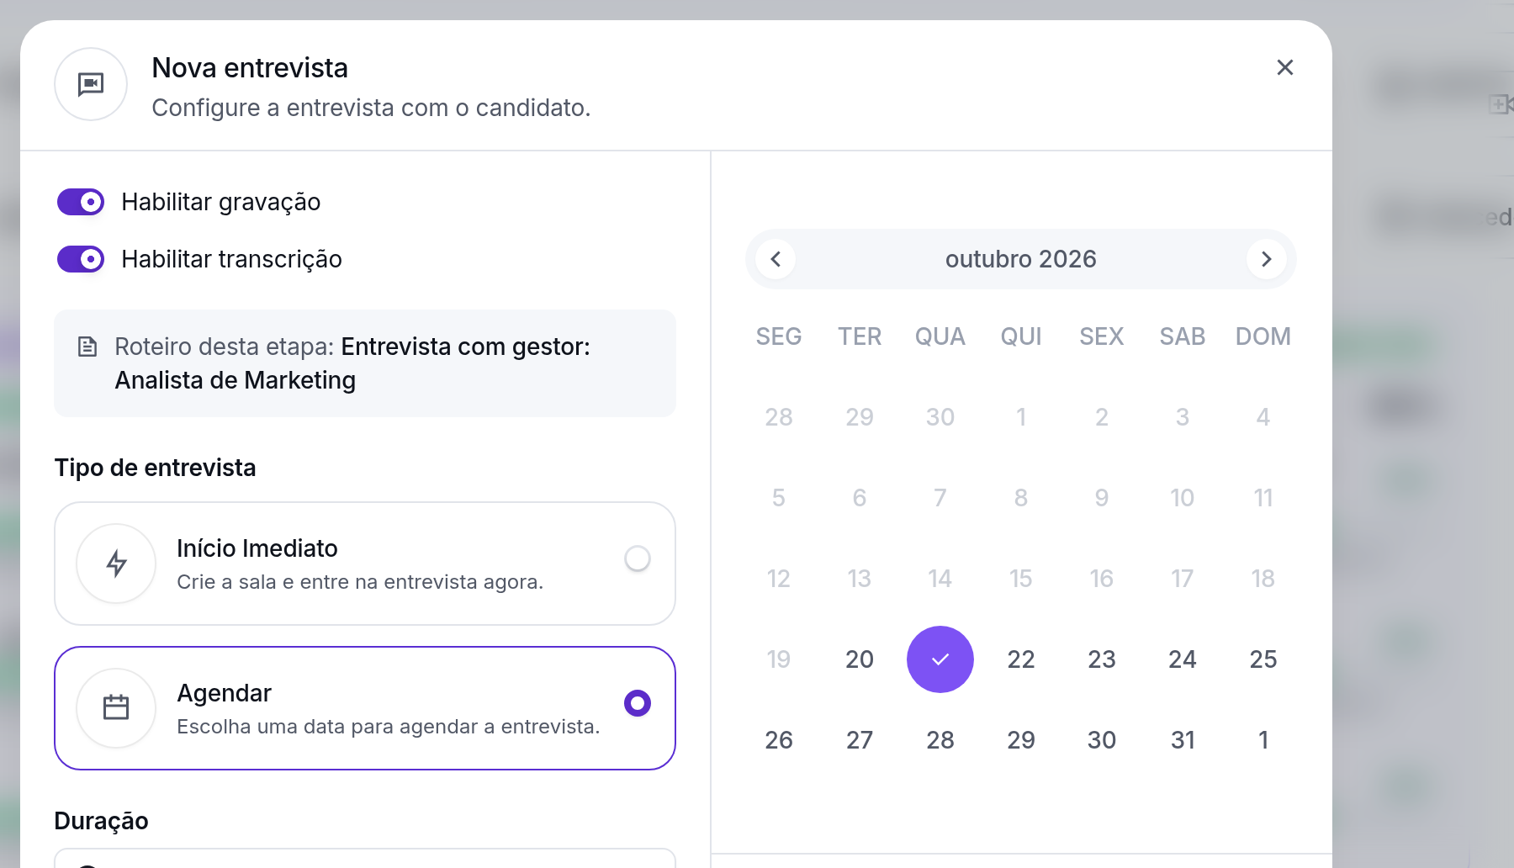Click the document icon beside Roteiro desta etapa
Screen dimensions: 1514x868
[87, 347]
